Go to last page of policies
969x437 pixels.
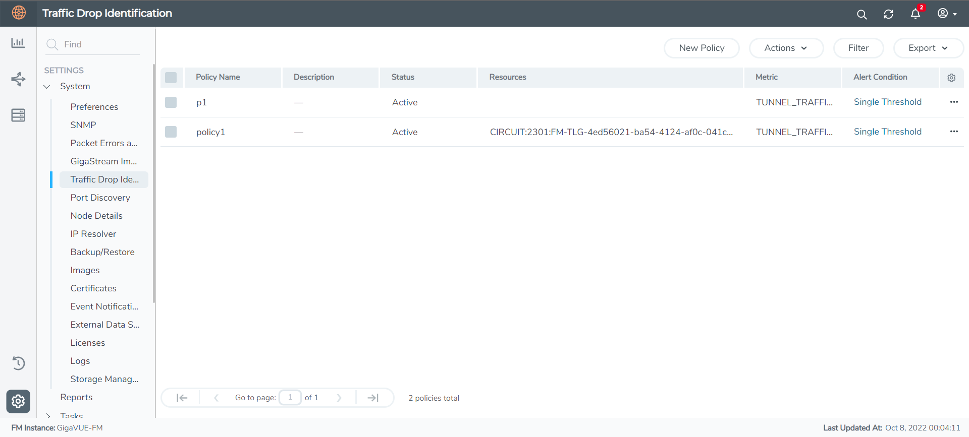[x=373, y=398]
